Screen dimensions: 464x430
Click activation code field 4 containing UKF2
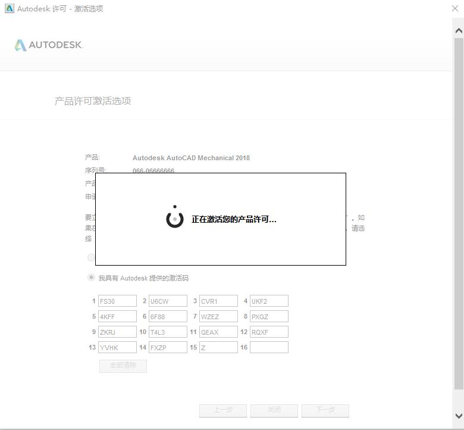coord(269,301)
